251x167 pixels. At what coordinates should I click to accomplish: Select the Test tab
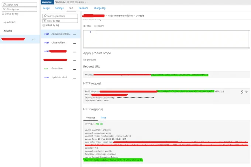(71, 8)
